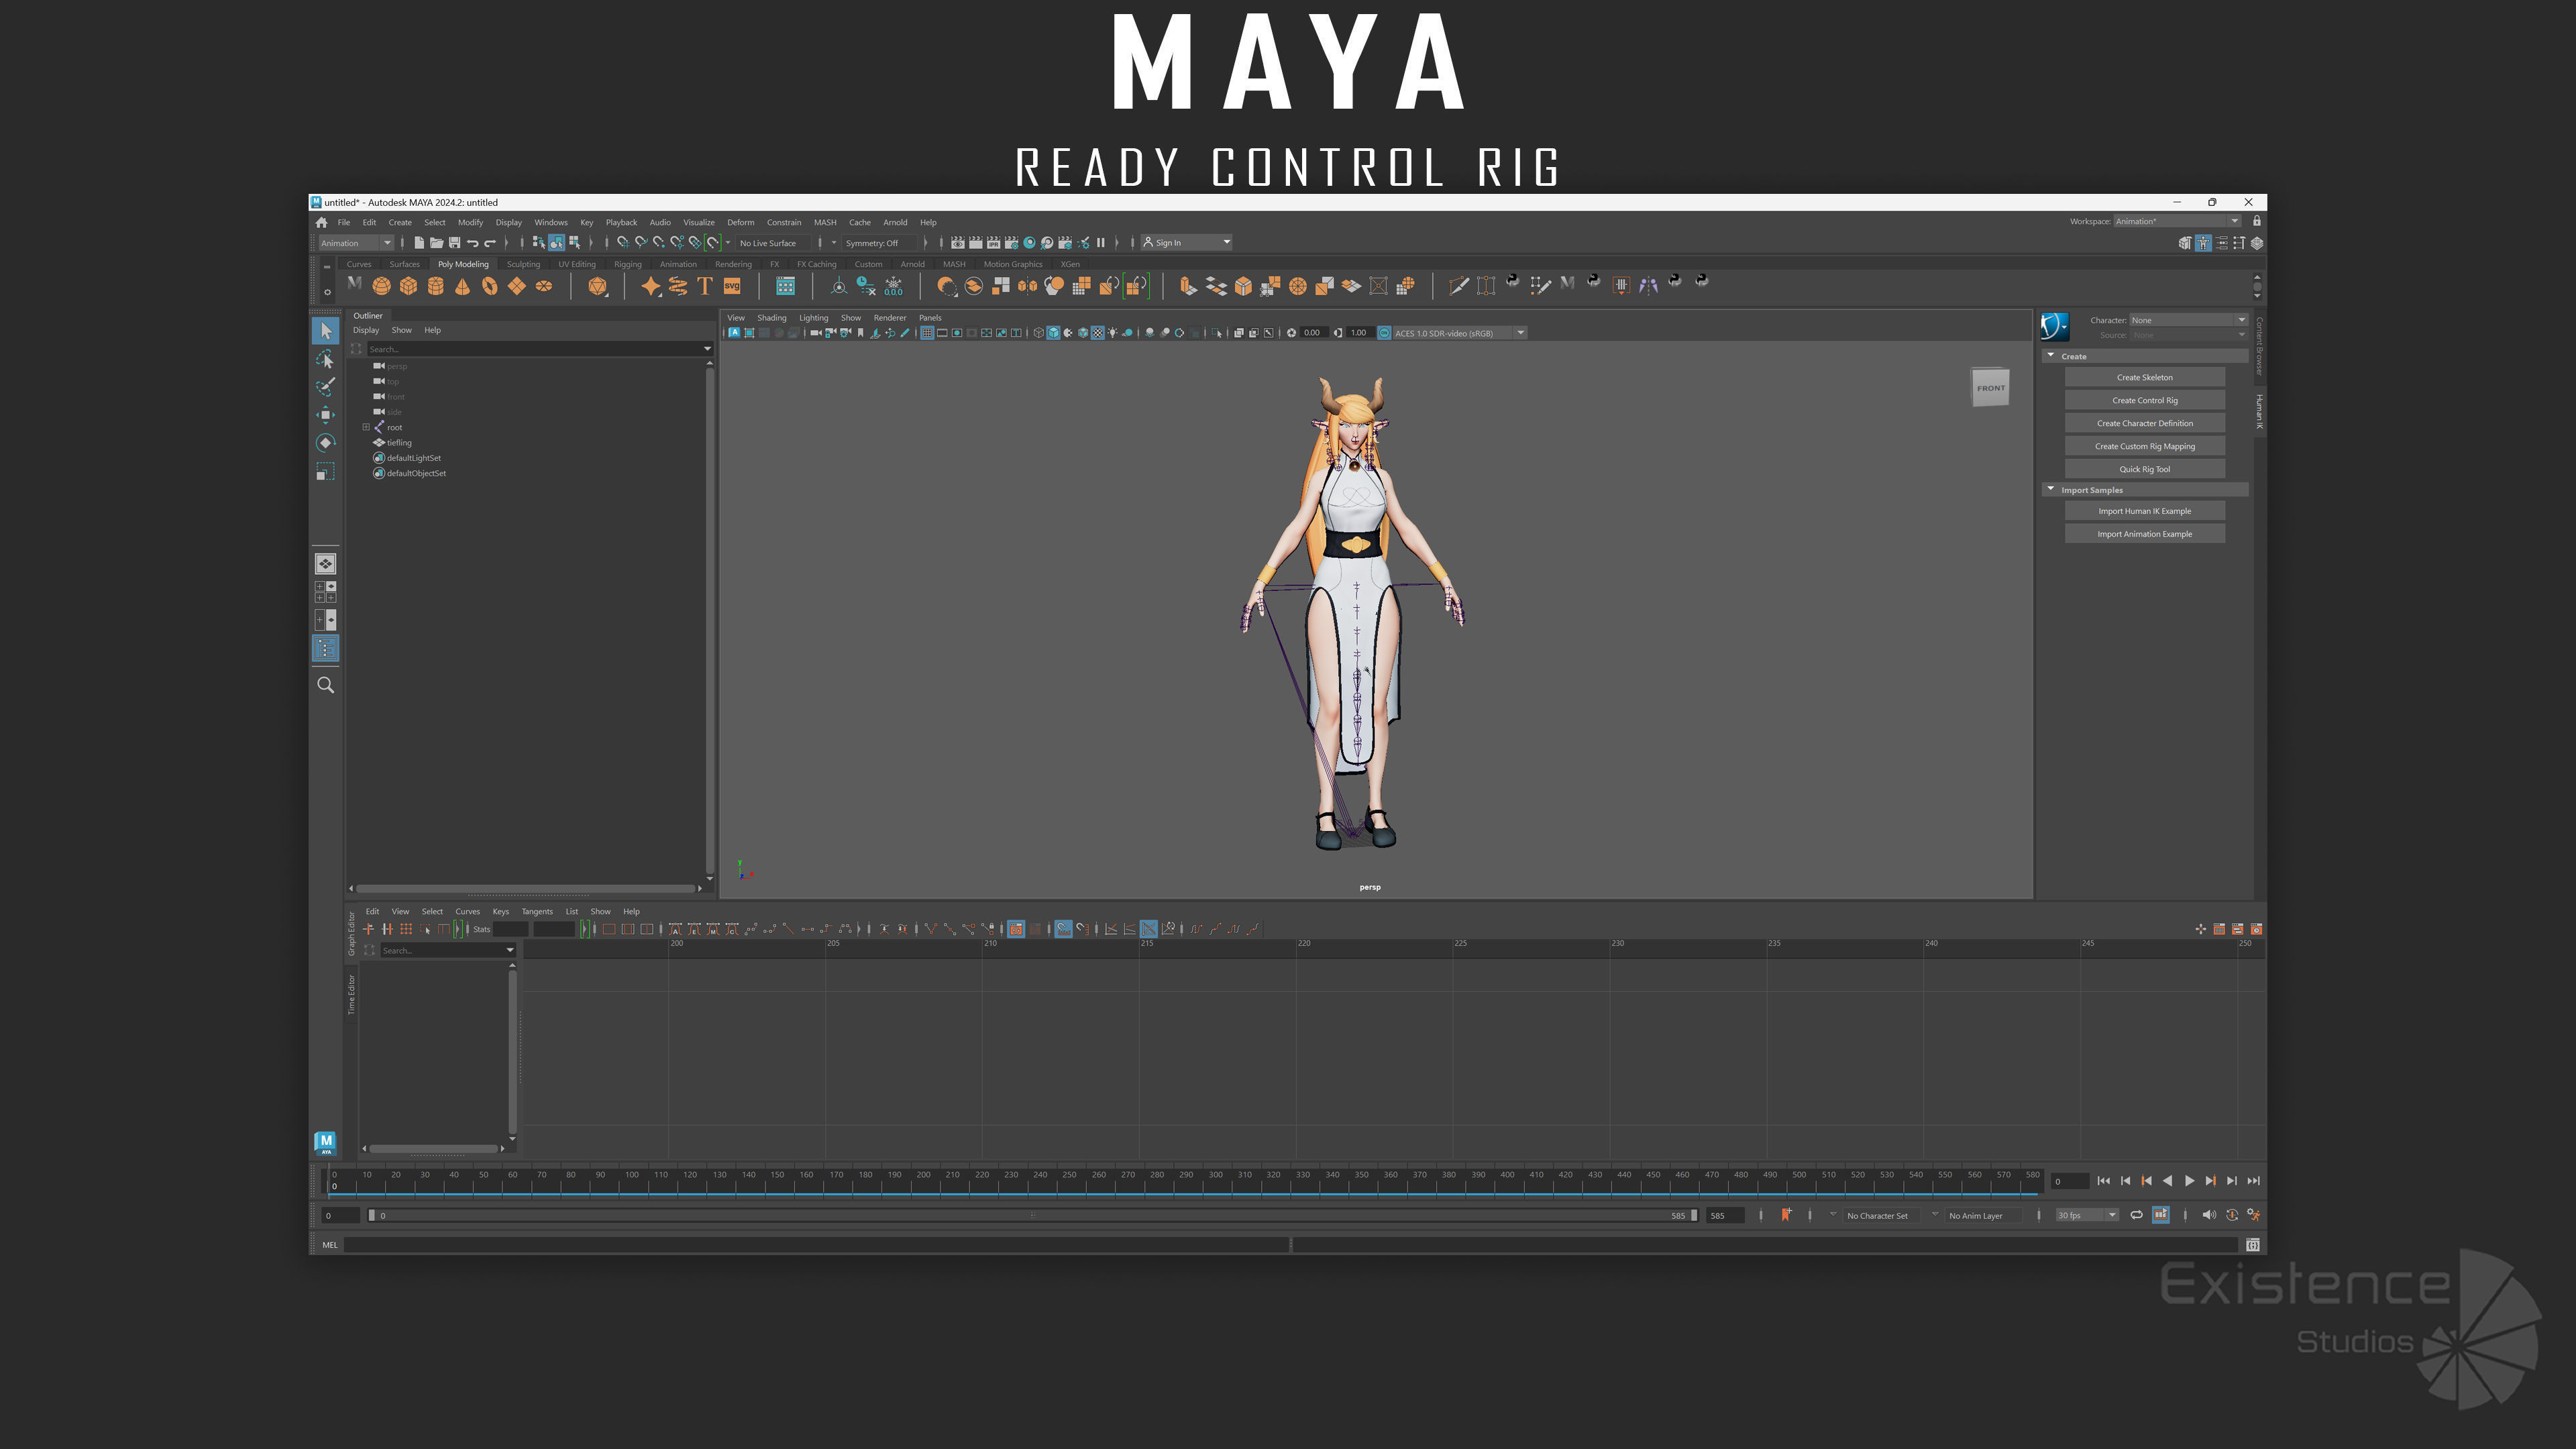Image resolution: width=2576 pixels, height=1449 pixels.
Task: Select the polygon type text tool
Action: point(705,286)
